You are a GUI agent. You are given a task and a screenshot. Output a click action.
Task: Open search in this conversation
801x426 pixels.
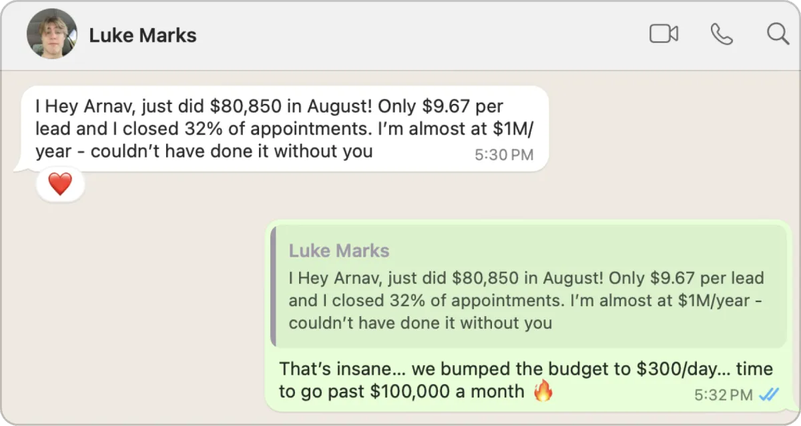[778, 34]
